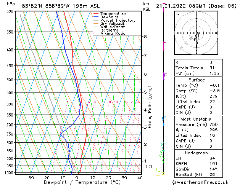Image resolution: width=240 pixels, height=185 pixels.
Task: Click the magenta wind barb near 400 hPa
Action: [165, 46]
